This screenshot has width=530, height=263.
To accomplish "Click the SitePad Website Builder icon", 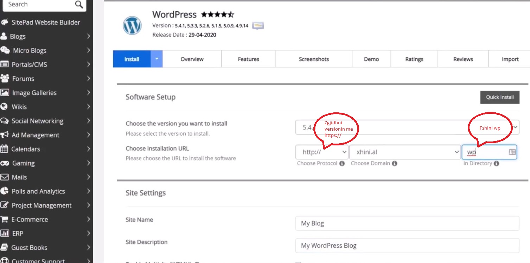I will point(5,22).
